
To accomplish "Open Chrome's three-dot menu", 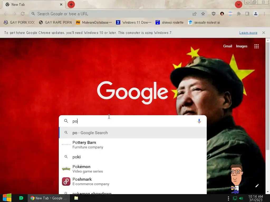I will click(264, 14).
